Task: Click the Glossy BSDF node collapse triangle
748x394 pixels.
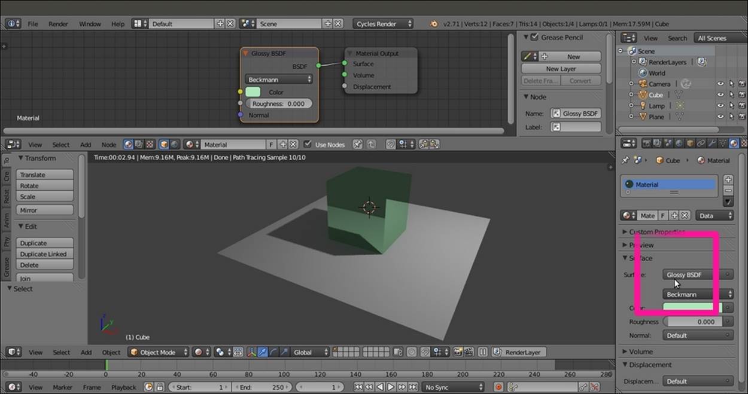Action: (246, 53)
